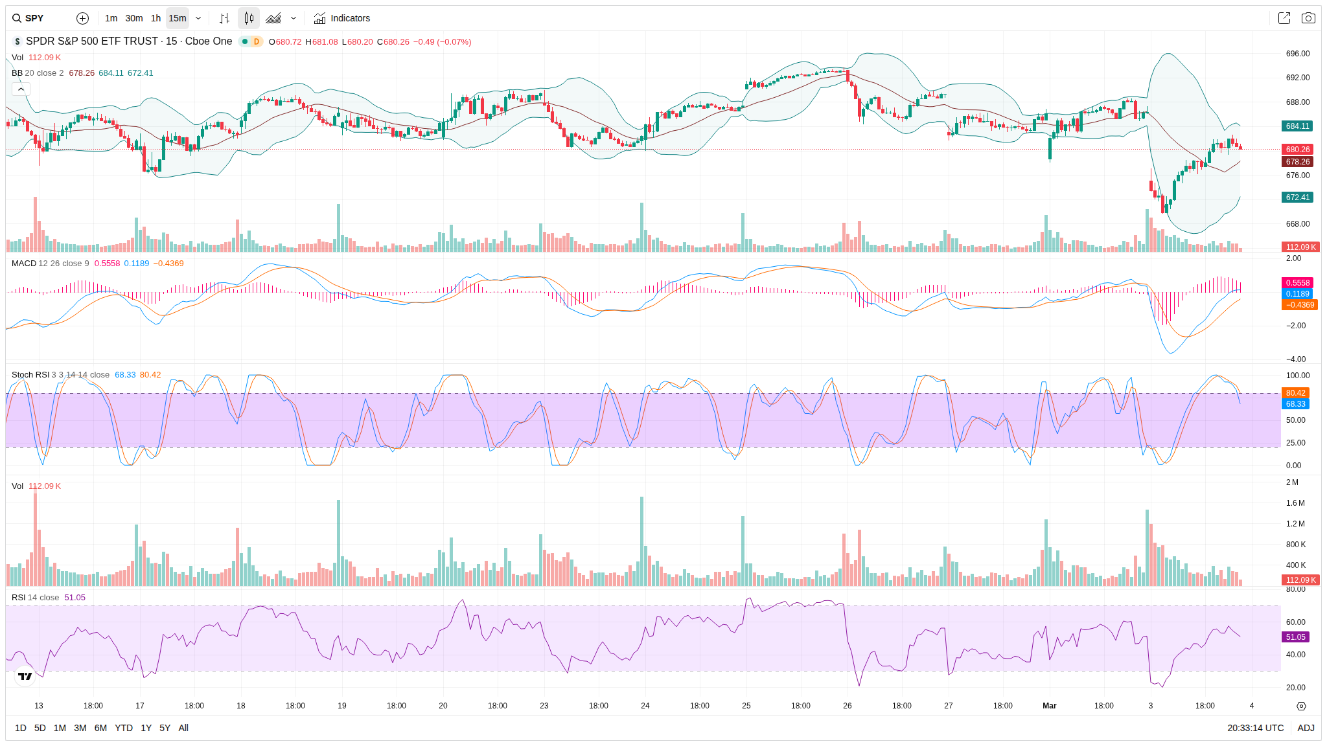The height and width of the screenshot is (746, 1327).
Task: Select the 5D date range
Action: click(40, 728)
